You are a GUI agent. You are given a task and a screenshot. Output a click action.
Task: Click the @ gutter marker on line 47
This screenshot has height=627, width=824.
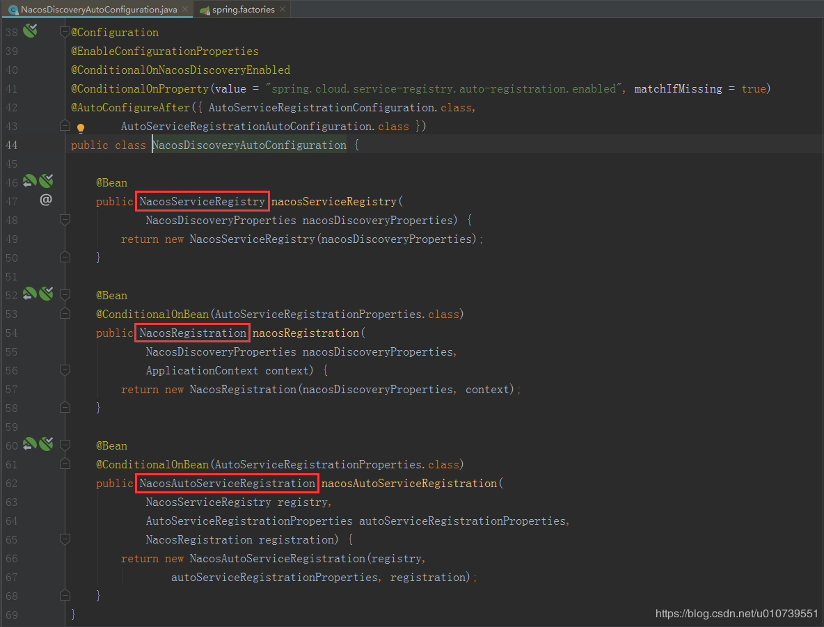coord(46,200)
